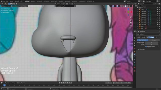Open the Texture properties checker tab
The width and height of the screenshot is (161, 90).
point(135,71)
